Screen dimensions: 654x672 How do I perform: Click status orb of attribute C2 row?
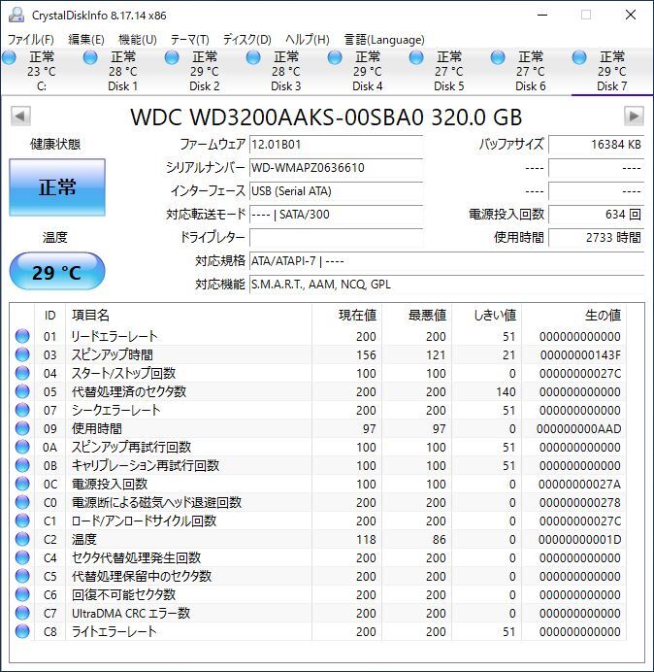point(22,539)
